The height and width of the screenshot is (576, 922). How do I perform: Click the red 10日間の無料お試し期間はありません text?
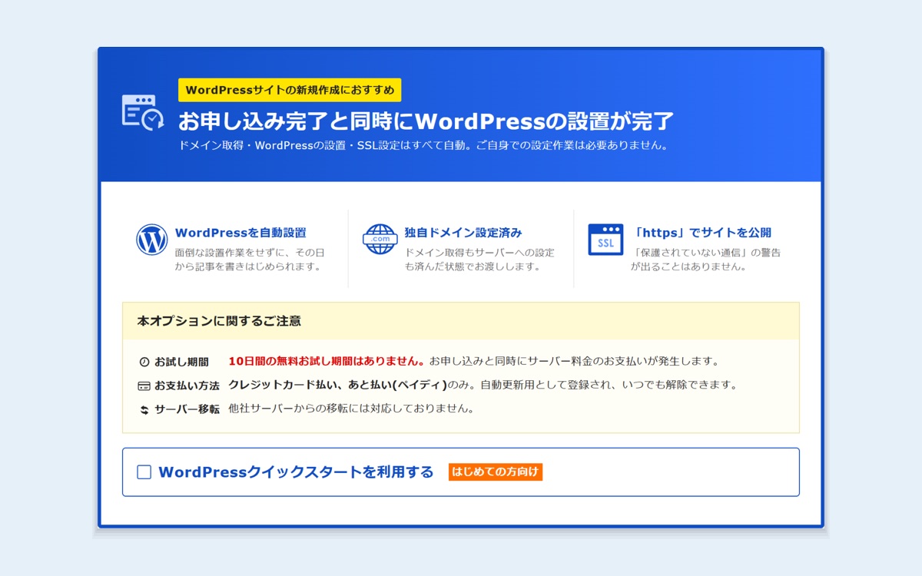coord(327,361)
